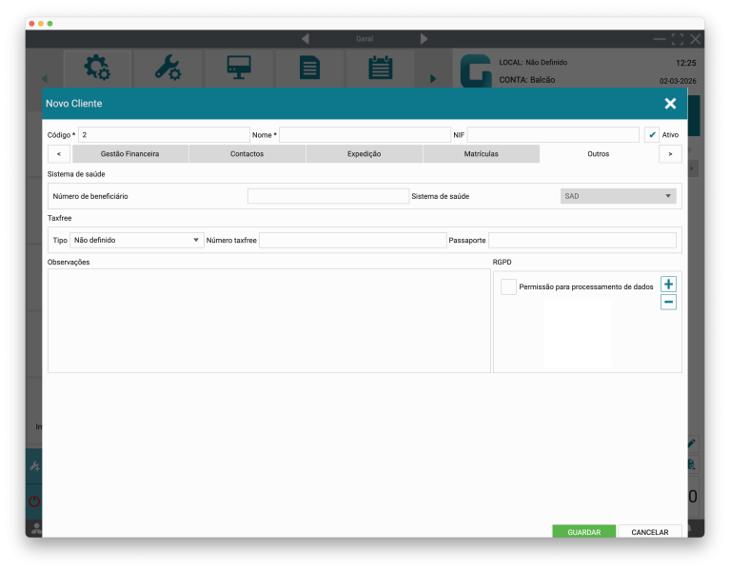730x571 pixels.
Task: Select the Contactos tab
Action: coord(247,154)
